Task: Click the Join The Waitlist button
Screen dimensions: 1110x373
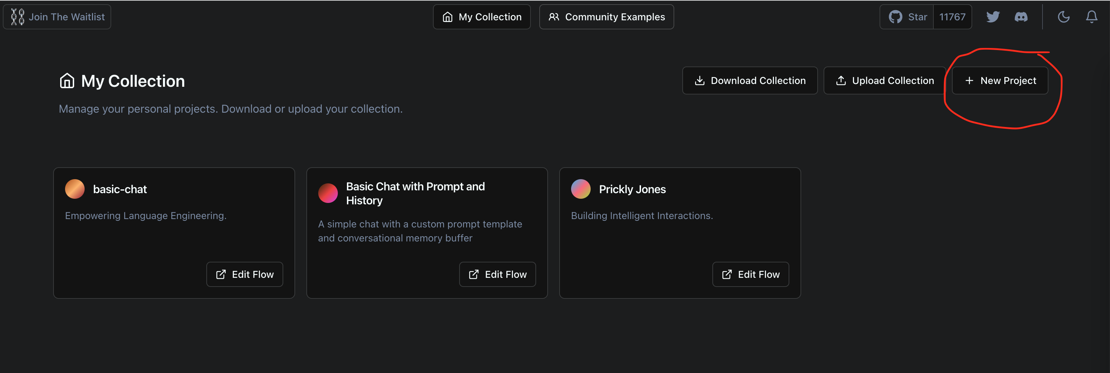Action: pyautogui.click(x=57, y=17)
